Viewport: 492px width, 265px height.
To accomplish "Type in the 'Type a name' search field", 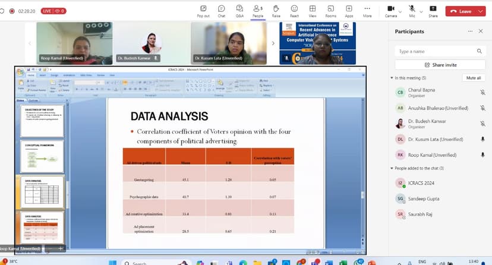I will [x=435, y=52].
